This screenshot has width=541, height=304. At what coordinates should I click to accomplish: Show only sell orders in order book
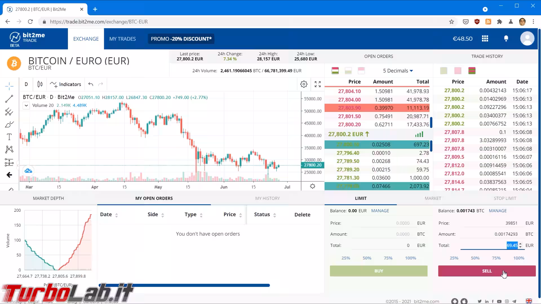point(361,71)
